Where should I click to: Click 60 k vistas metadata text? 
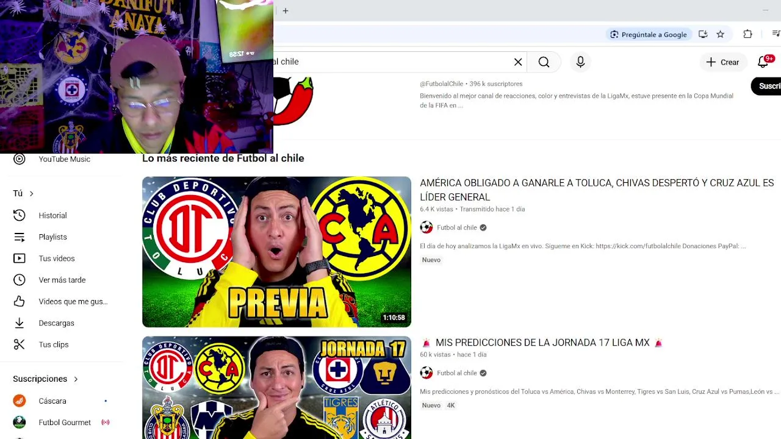tap(435, 355)
